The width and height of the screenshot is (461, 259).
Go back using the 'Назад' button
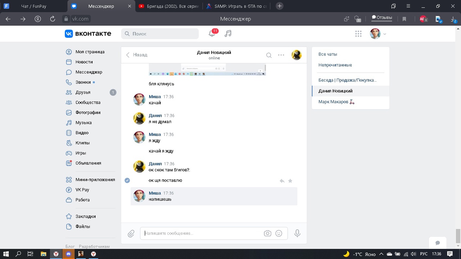(136, 55)
